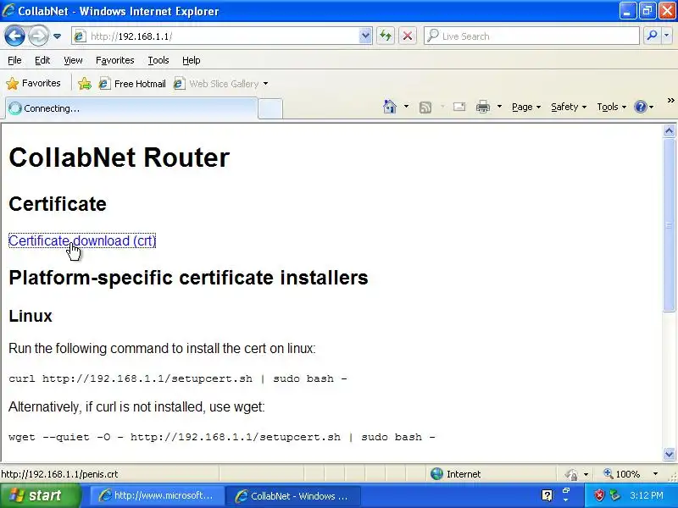Click the Read Mail envelope icon
678x508 pixels.
coord(459,107)
